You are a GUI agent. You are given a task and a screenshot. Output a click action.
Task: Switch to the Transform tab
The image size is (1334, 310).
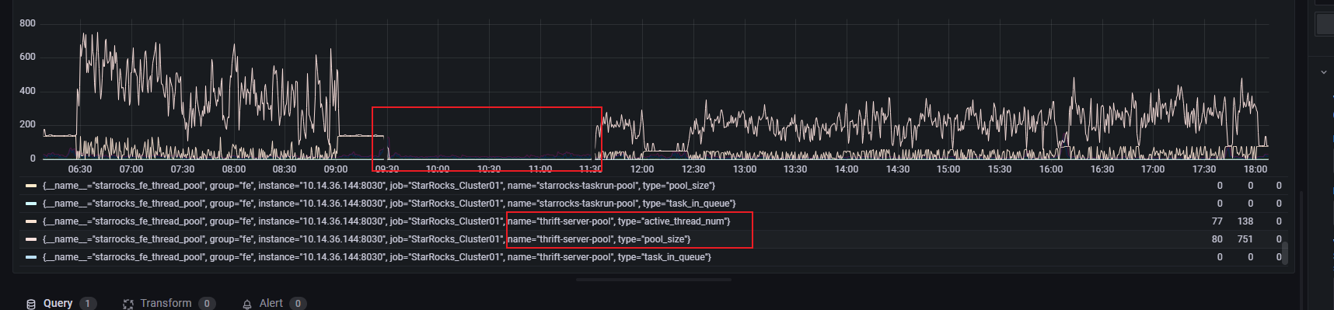pyautogui.click(x=169, y=303)
